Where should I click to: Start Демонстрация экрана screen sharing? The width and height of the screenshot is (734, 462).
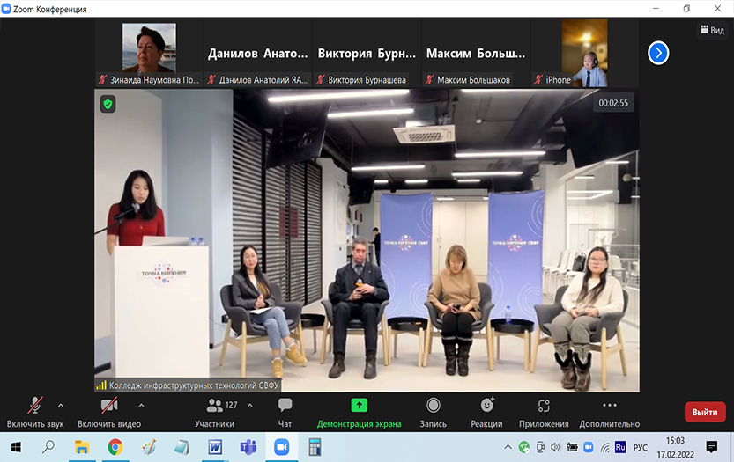[x=359, y=411]
